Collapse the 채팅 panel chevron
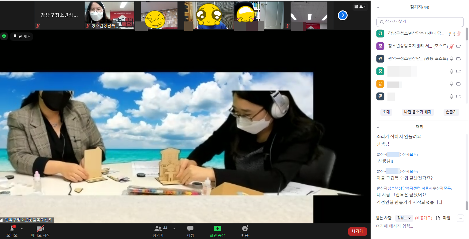Screen dimensions: 469x239 click(378, 127)
